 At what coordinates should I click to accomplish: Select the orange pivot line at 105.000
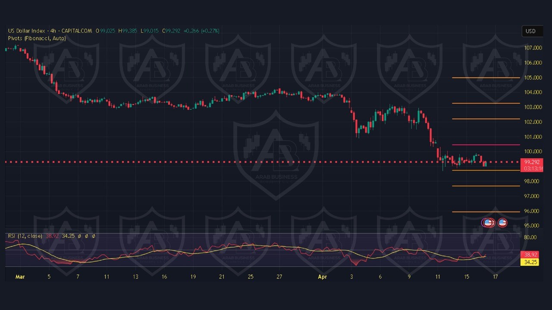click(x=486, y=78)
